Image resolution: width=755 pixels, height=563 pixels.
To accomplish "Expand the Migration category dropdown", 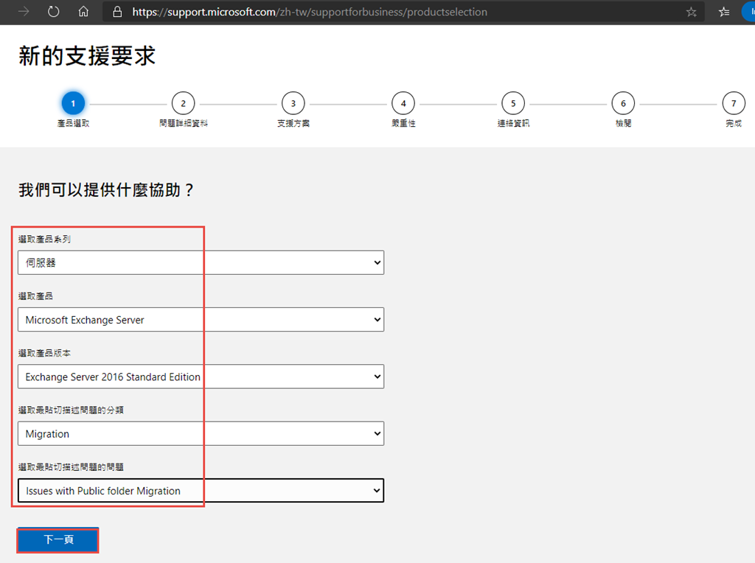I will (x=201, y=433).
